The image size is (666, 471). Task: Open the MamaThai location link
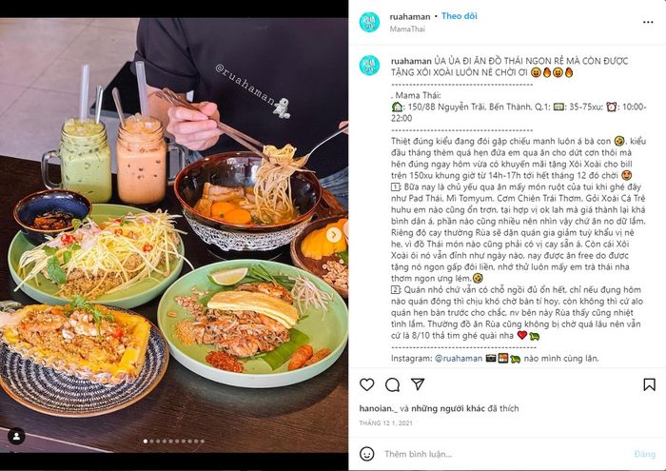coord(407,29)
